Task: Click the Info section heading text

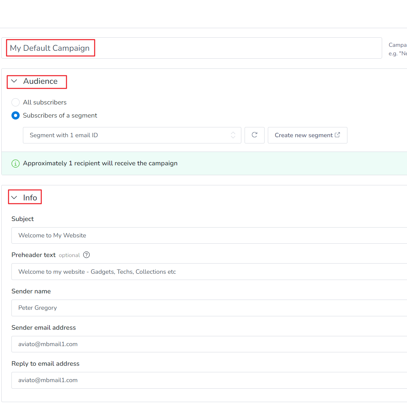Action: coord(30,198)
